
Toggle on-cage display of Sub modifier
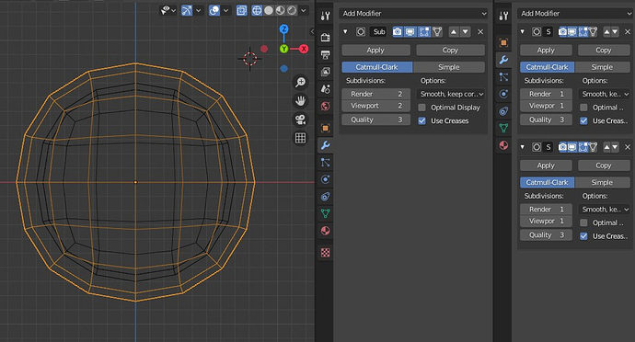(437, 31)
